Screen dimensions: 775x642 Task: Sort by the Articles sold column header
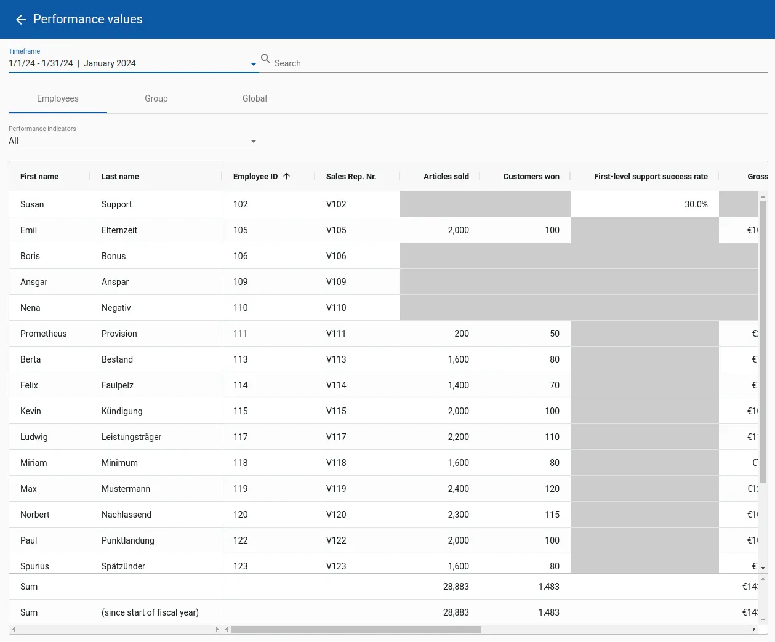pos(446,176)
